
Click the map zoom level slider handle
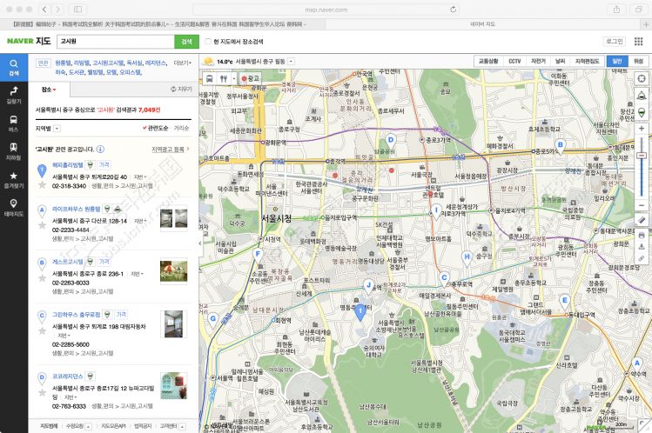[642, 156]
